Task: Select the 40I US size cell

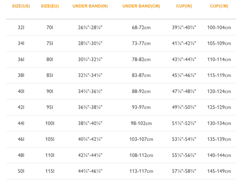Action: (x=21, y=91)
